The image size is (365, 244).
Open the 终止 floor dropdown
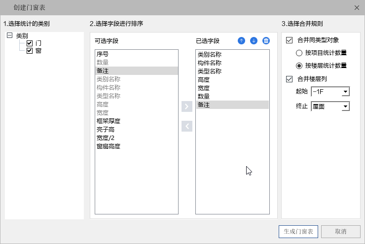pyautogui.click(x=330, y=106)
